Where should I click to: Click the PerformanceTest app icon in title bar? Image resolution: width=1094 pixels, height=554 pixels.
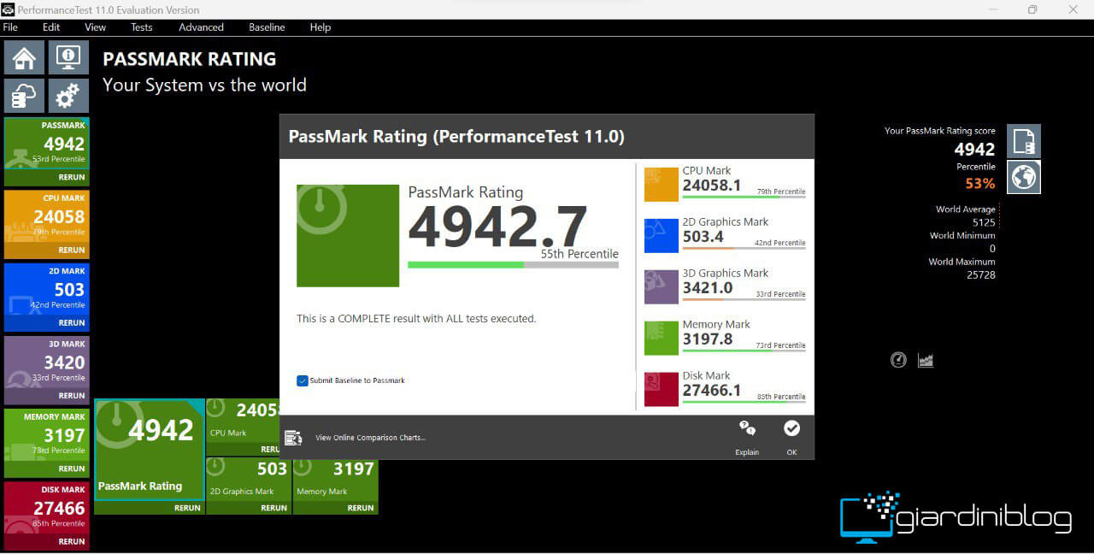(8, 9)
